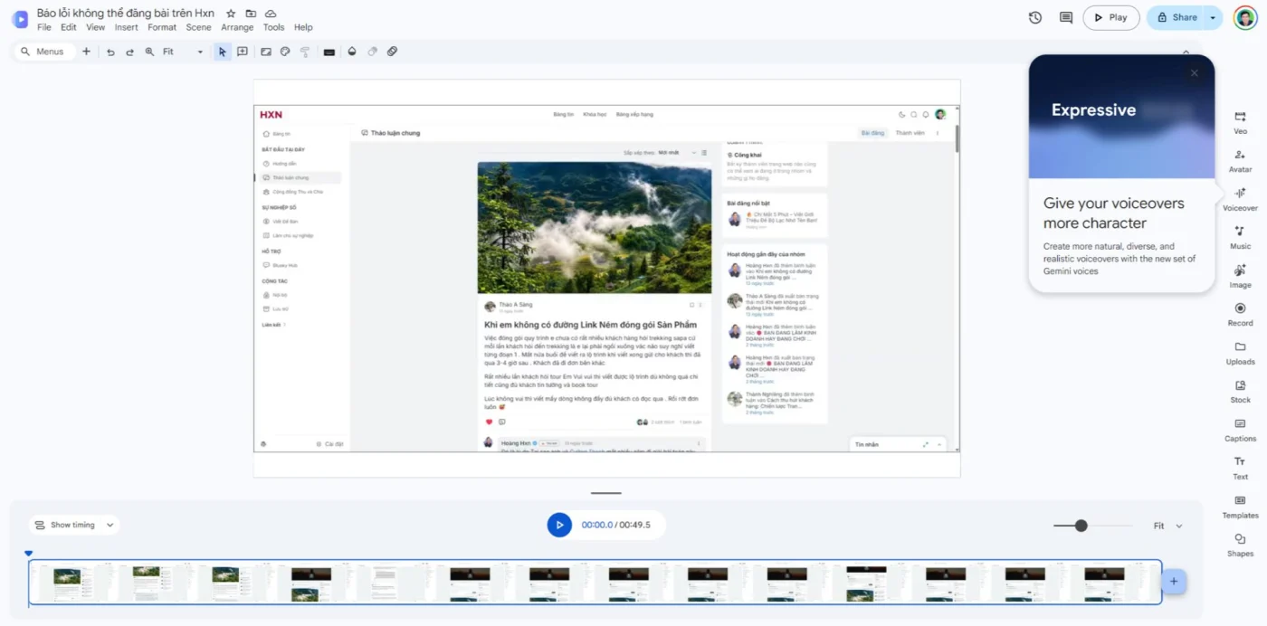This screenshot has height=626, width=1267.
Task: Open the Music panel
Action: coord(1240,237)
